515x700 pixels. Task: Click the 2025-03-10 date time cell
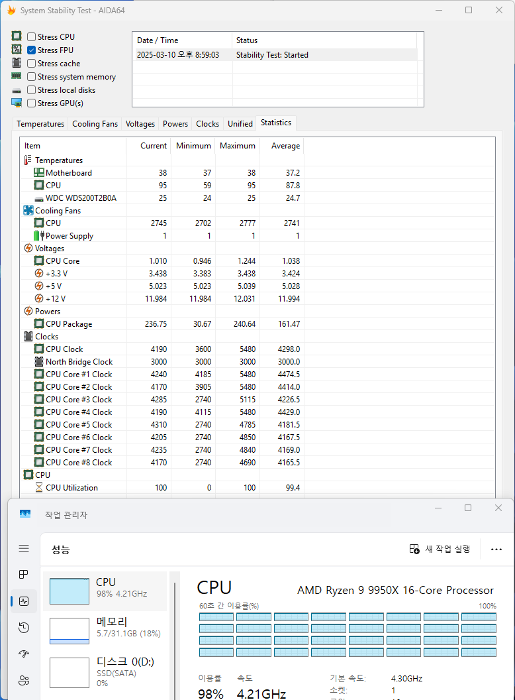point(178,55)
